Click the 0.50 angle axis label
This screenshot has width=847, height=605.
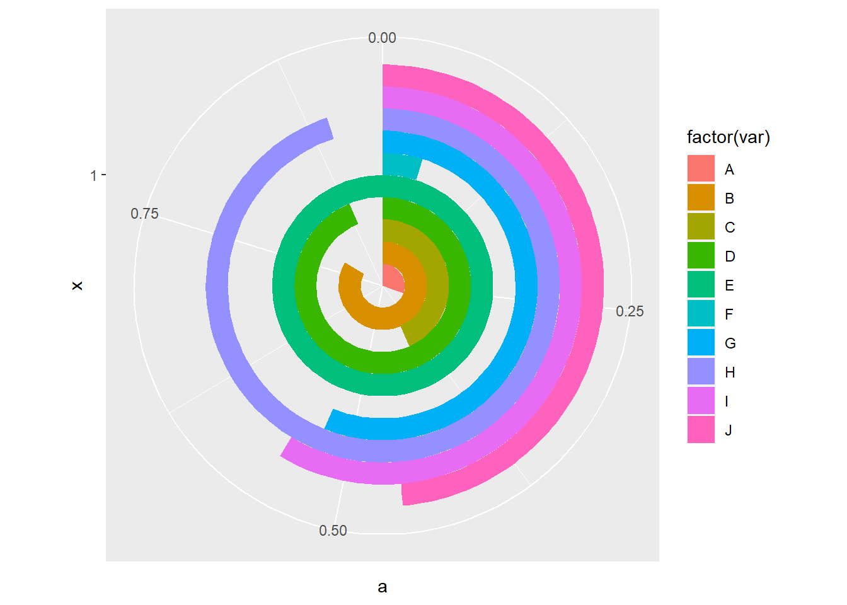click(333, 531)
